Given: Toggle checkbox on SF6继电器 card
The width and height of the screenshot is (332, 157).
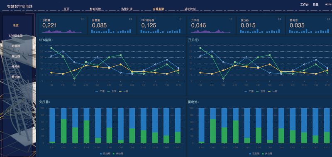Looking at the screenshot, I should 180,19.
